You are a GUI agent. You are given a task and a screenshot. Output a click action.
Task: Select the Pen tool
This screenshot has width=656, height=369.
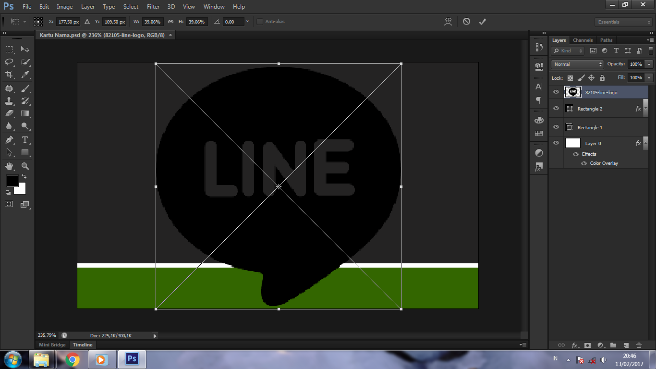(x=9, y=140)
